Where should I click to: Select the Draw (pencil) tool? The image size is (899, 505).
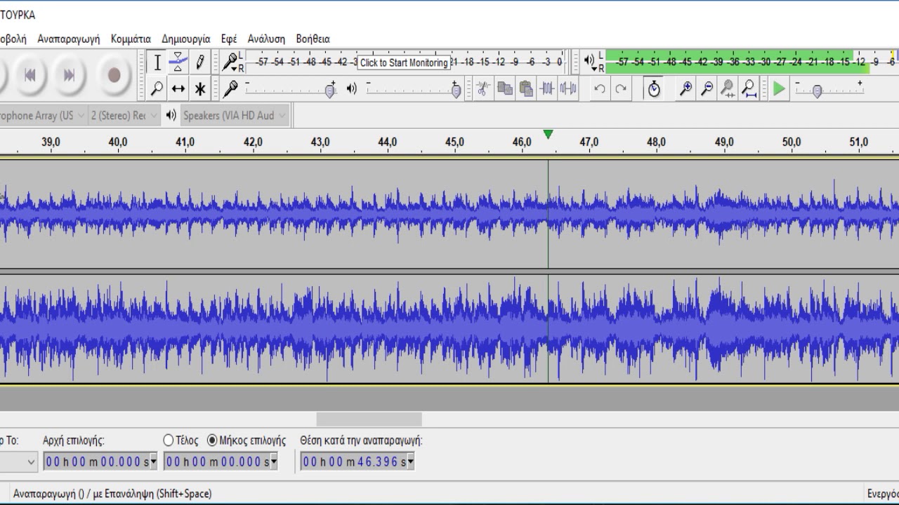[x=200, y=62]
